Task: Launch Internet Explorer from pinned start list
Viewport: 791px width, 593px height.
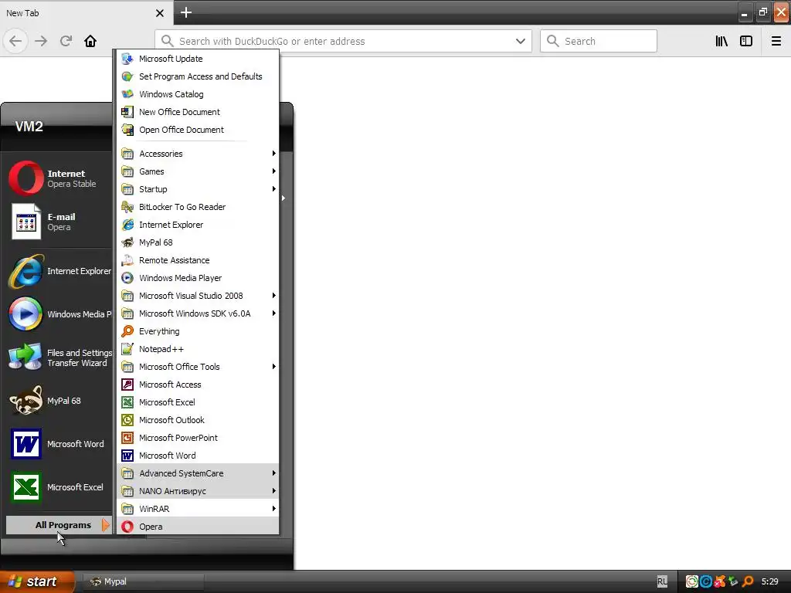Action: coord(59,271)
